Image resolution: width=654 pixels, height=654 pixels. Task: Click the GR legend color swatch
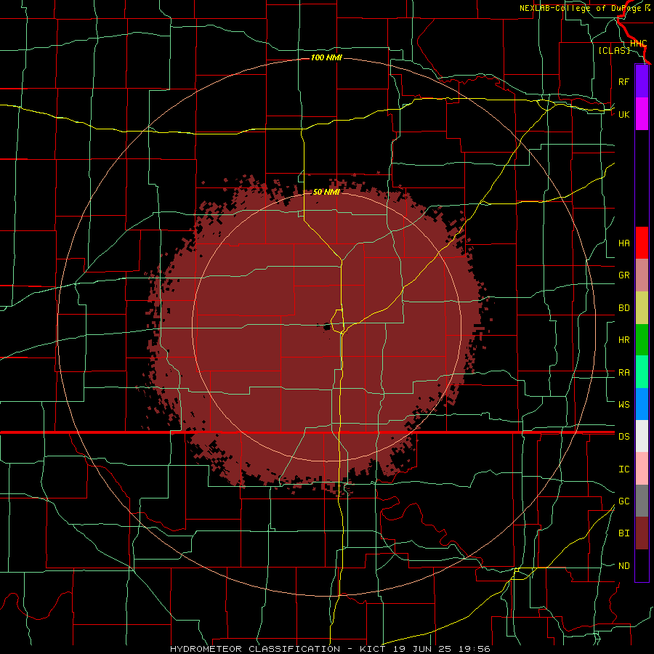coord(642,275)
